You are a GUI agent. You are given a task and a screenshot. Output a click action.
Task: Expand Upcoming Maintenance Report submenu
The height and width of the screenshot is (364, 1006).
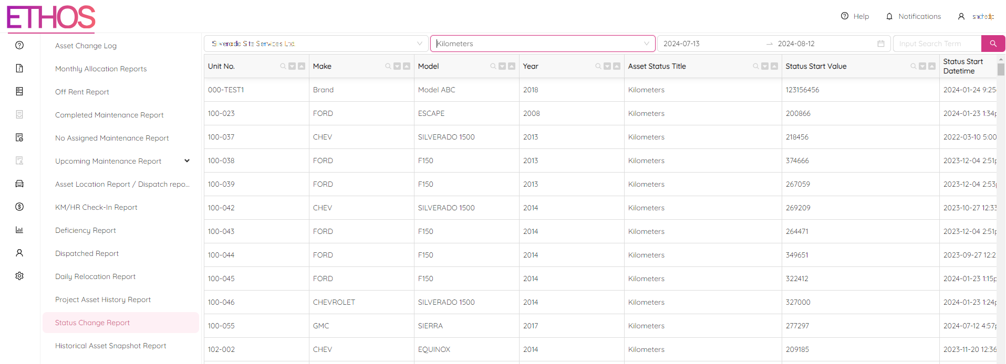(187, 161)
